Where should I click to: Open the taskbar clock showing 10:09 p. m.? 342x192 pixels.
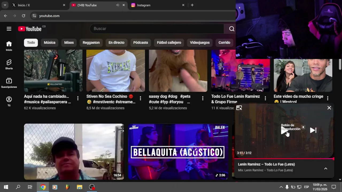click(320, 187)
